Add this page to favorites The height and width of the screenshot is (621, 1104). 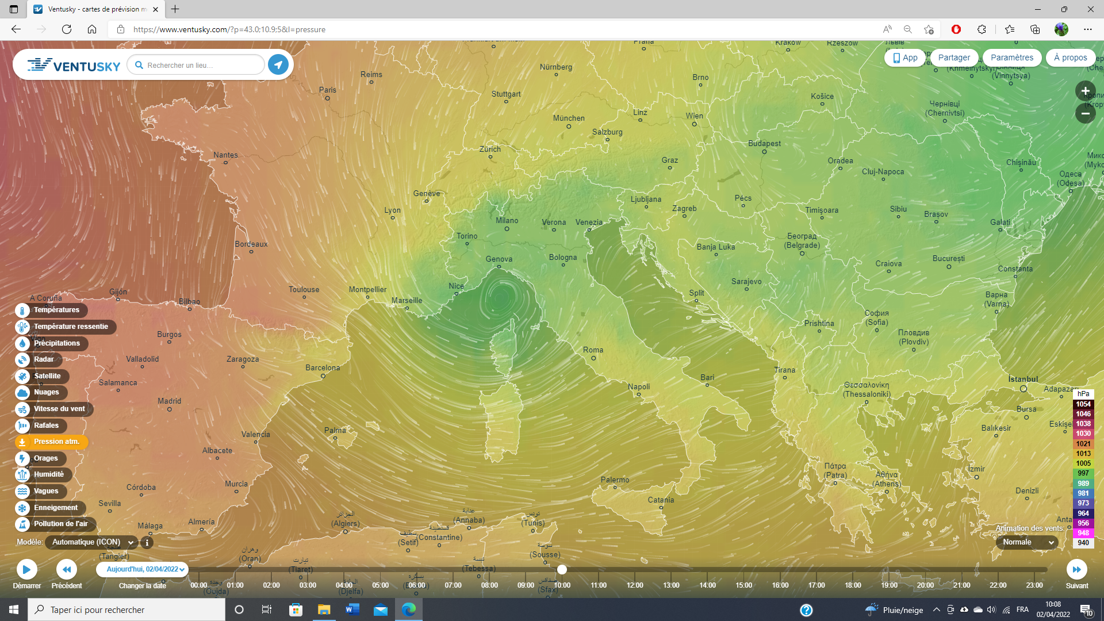(x=929, y=29)
